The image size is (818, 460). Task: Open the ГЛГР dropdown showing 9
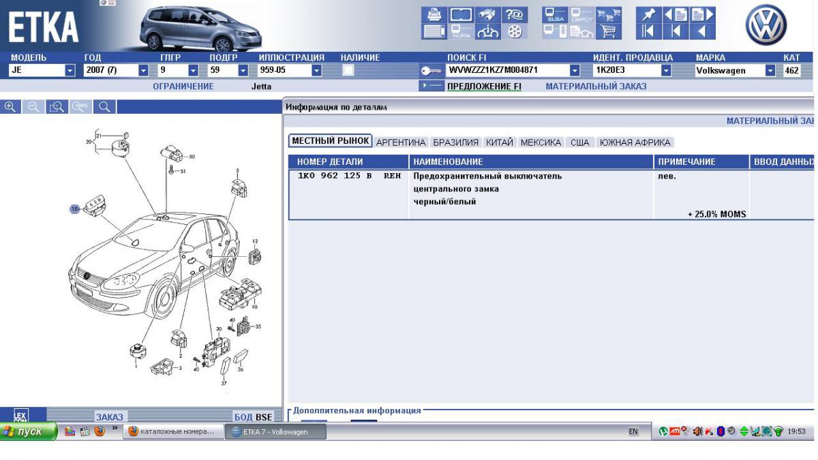click(x=193, y=70)
